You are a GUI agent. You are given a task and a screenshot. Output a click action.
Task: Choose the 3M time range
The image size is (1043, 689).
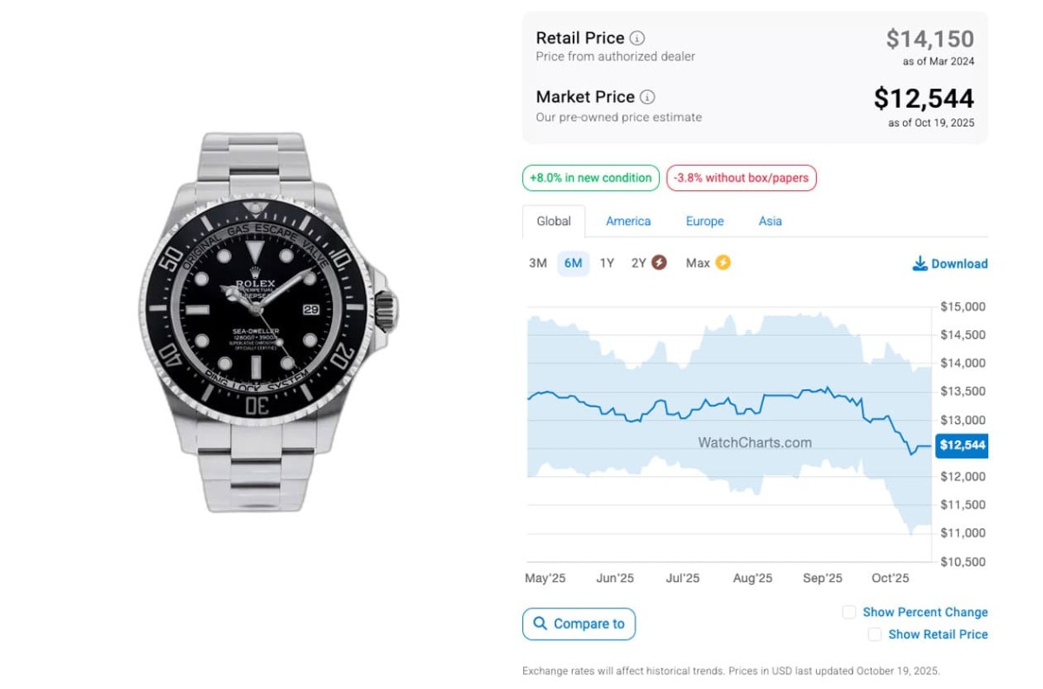point(538,263)
